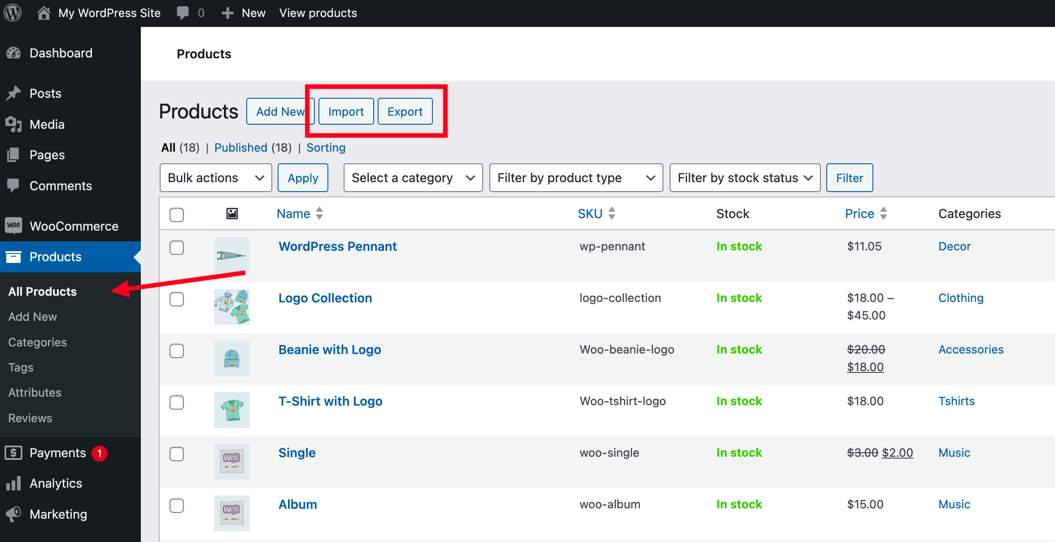1055x542 pixels.
Task: Click the Sorting tab filter
Action: pyautogui.click(x=326, y=147)
